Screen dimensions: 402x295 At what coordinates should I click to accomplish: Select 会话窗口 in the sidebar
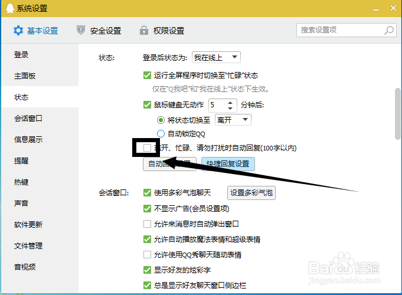pyautogui.click(x=40, y=118)
